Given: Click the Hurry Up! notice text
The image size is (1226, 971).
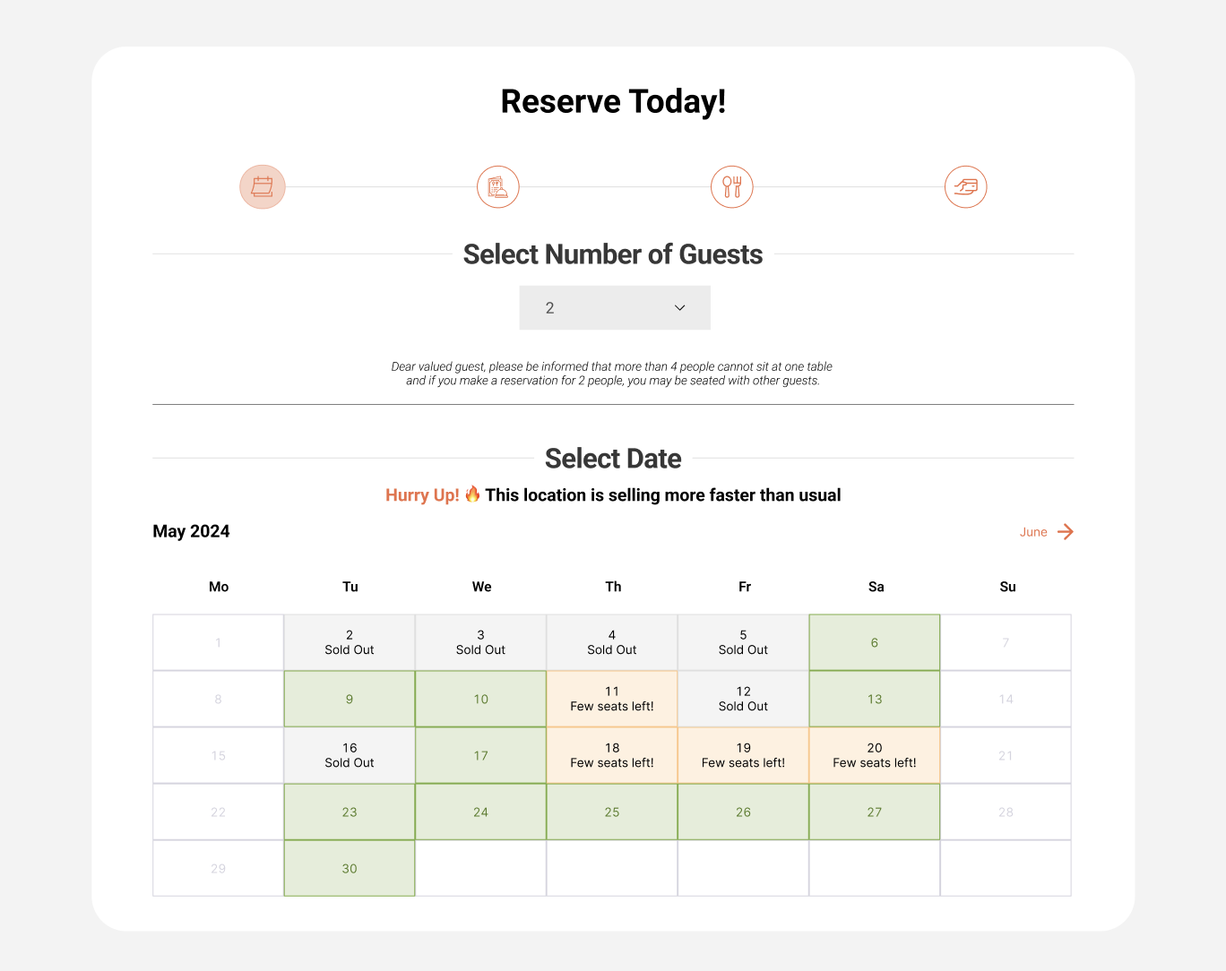Looking at the screenshot, I should pos(421,494).
